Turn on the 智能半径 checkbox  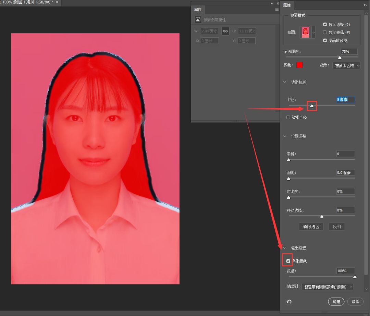tap(288, 117)
